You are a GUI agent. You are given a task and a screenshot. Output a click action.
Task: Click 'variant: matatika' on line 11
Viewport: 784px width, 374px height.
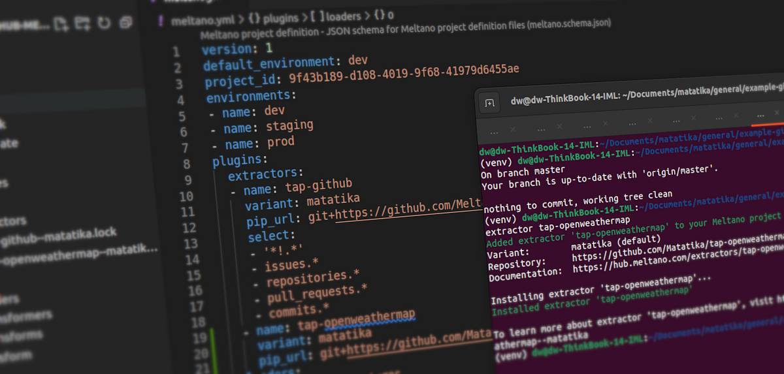click(x=302, y=202)
